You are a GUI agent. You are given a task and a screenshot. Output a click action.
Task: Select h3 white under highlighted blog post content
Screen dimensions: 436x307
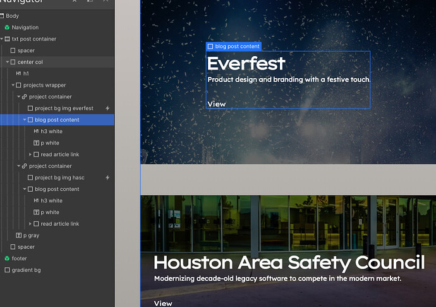click(x=57, y=131)
